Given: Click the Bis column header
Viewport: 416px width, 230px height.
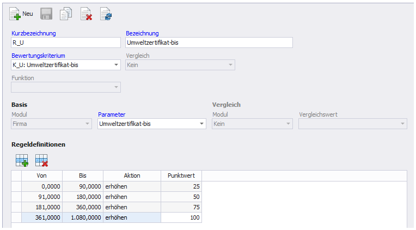Looking at the screenshot, I should [x=82, y=175].
